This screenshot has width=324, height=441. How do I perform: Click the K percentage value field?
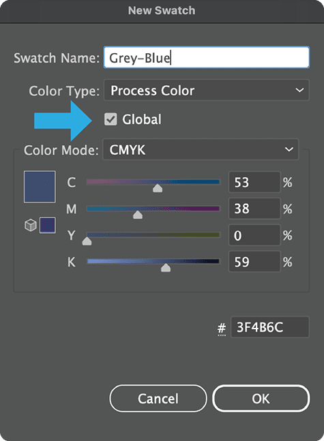[254, 262]
